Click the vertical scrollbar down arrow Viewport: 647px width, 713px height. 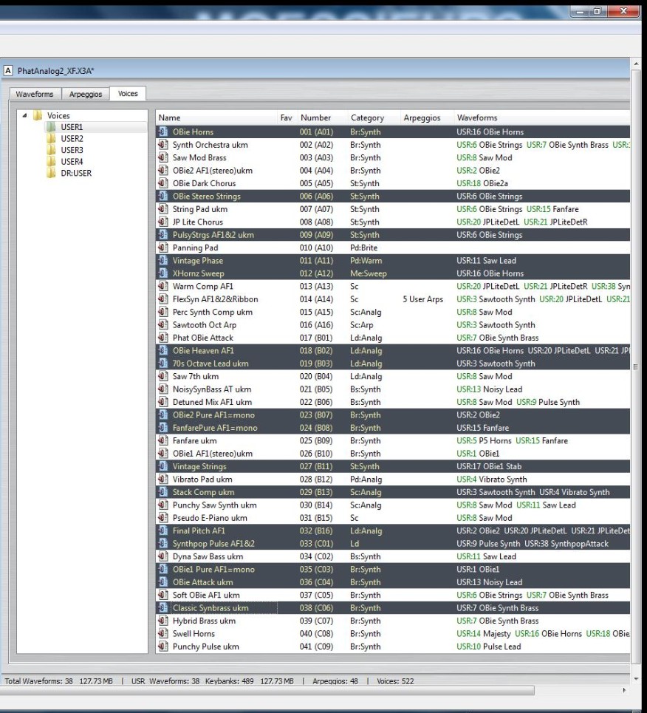(636, 679)
